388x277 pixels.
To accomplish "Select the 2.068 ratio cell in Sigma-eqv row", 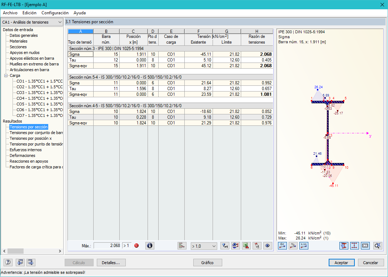I will click(257, 66).
